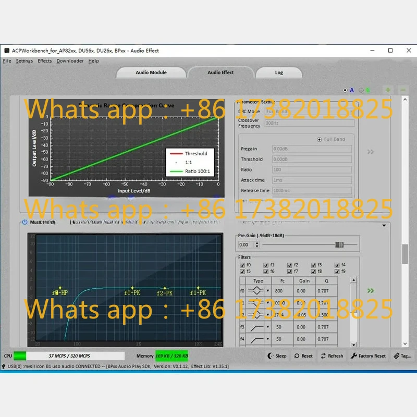Open f0 filter type dropdown
The height and width of the screenshot is (417, 417).
point(268,291)
